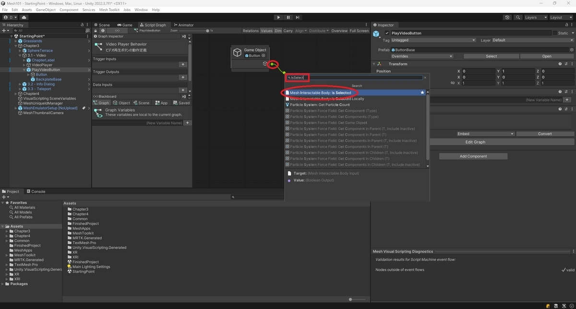The width and height of the screenshot is (576, 309).
Task: Toggle the Values option in graph toolbar
Action: click(x=266, y=31)
